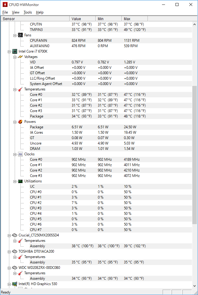Click the Fans icon
The image size is (198, 295).
tap(20, 35)
